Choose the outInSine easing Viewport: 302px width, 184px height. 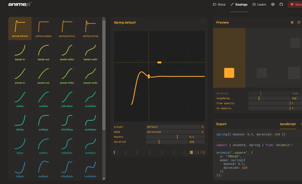click(x=90, y=99)
